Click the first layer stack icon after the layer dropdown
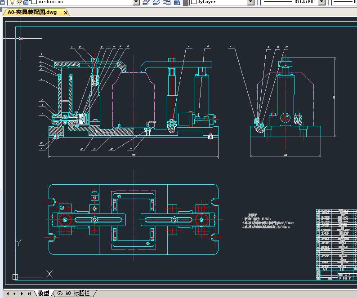 [146, 2]
